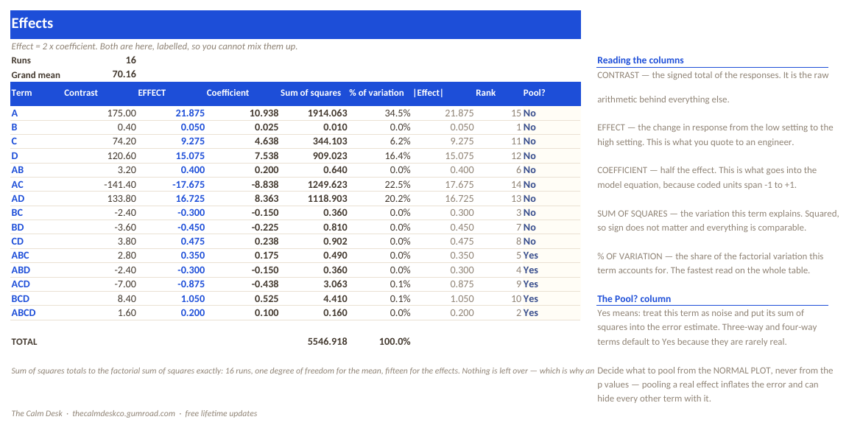Click term ABC row label
849x428 pixels.
(x=20, y=256)
